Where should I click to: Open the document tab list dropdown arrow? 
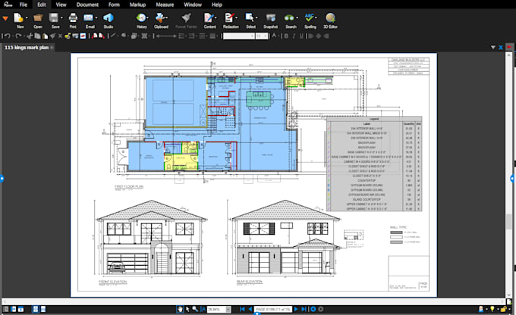pos(493,47)
